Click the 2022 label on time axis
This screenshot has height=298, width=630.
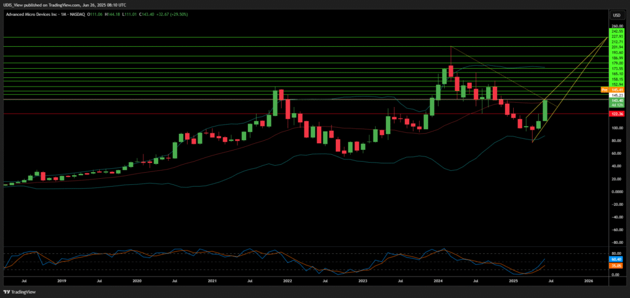click(x=287, y=280)
